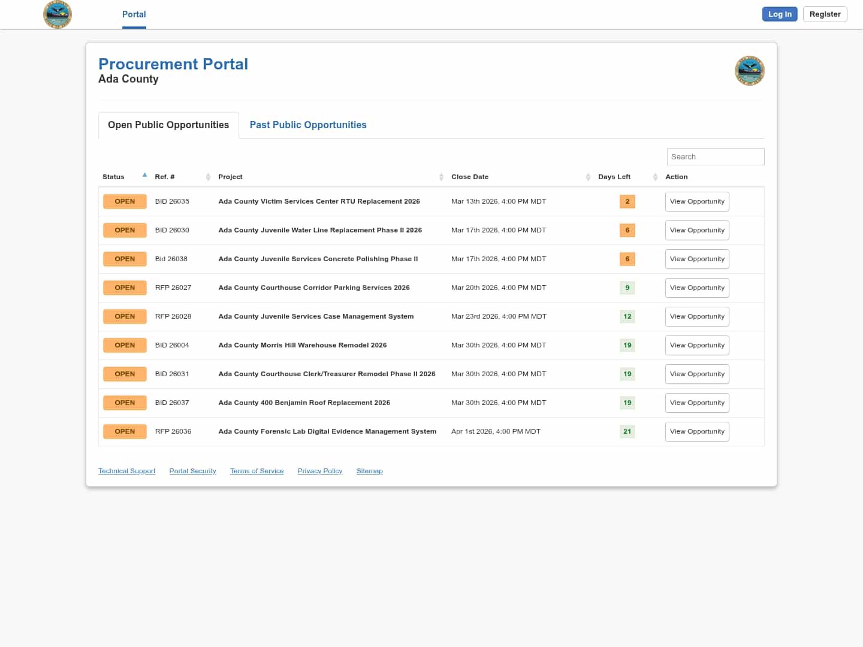Focus the Search input field
The width and height of the screenshot is (863, 647).
[x=715, y=156]
